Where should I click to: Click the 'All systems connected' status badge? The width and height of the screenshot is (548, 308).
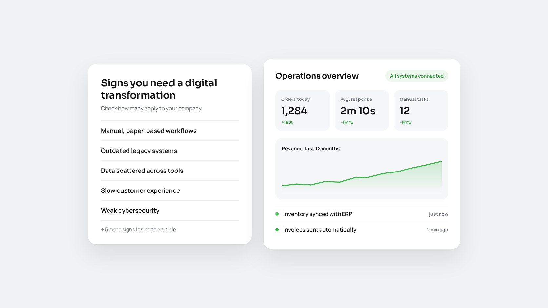tap(417, 76)
